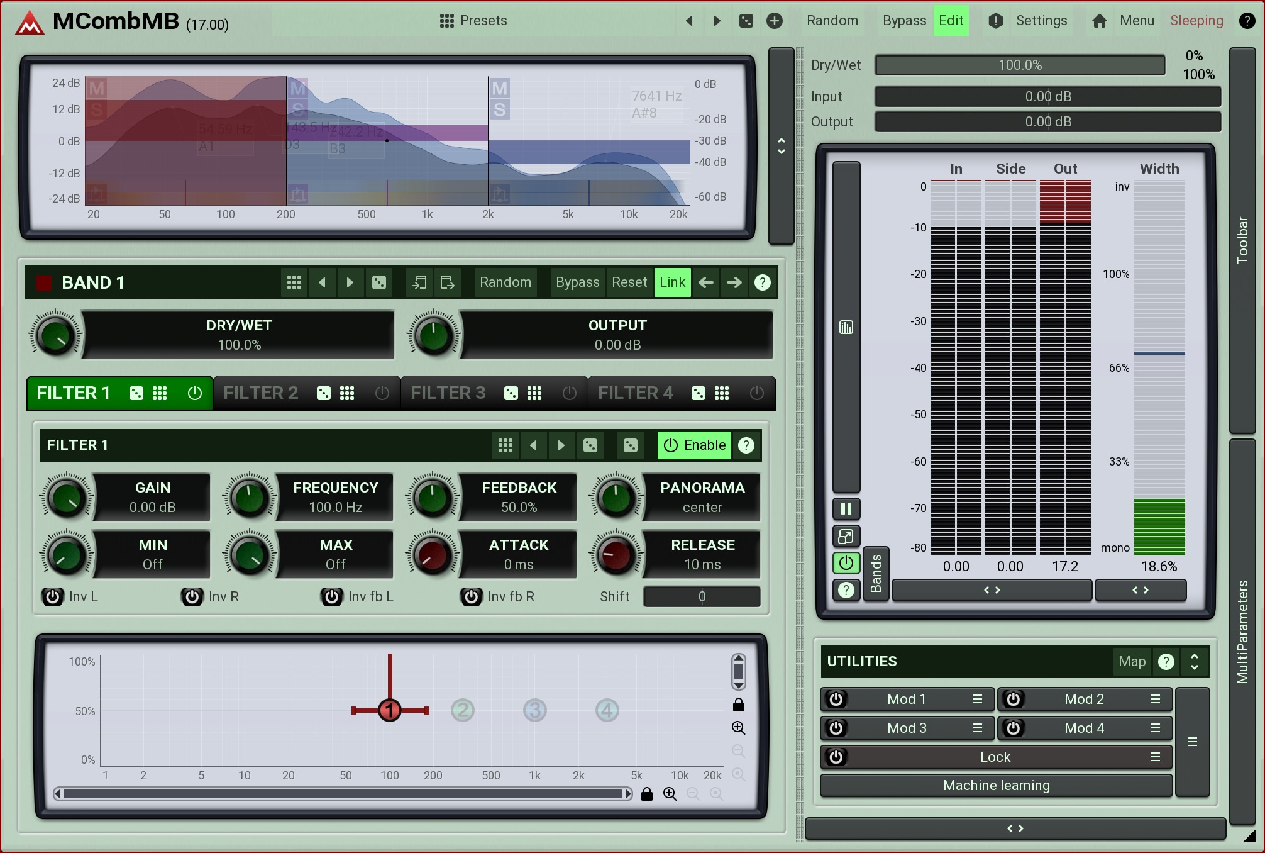Switch to the FILTER 3 tab
1265x853 pixels.
click(448, 393)
